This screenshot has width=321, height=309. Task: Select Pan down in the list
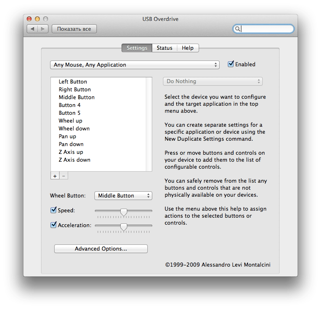98,144
